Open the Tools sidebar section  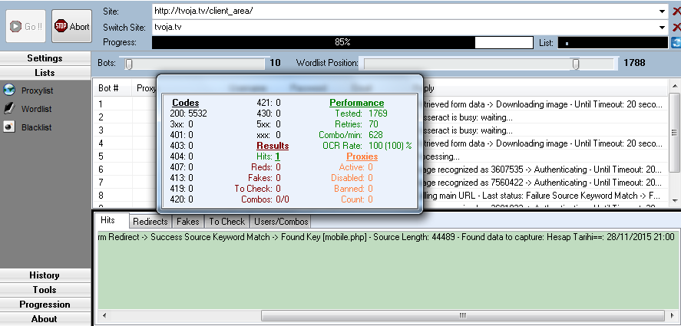pyautogui.click(x=45, y=290)
